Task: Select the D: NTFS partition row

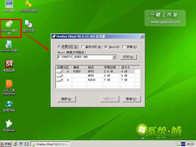Action: coord(96,76)
